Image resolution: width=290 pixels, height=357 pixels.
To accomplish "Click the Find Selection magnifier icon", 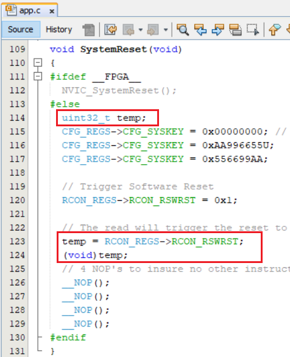I will (183, 30).
